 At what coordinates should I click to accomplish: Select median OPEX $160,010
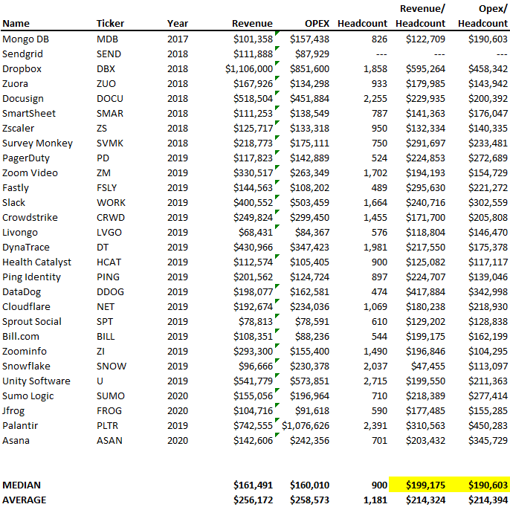click(x=309, y=485)
